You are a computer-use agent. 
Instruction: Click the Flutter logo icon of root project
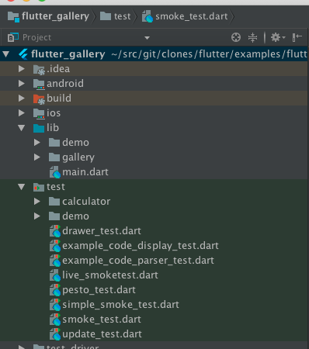[x=23, y=54]
